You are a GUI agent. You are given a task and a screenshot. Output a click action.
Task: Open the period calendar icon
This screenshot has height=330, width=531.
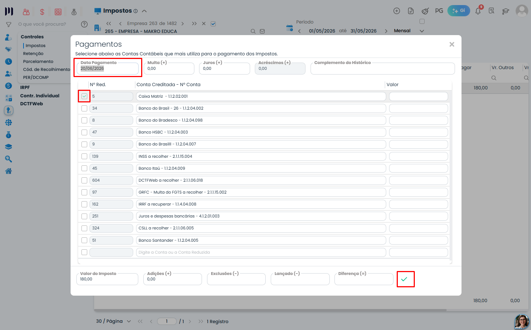289,28
